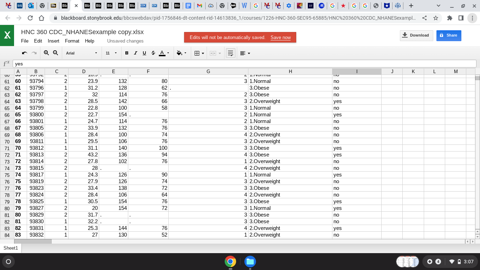Click the Zoom out magnifier icon

[56, 53]
